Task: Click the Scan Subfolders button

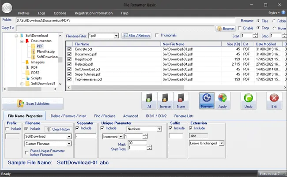Action: pos(33,103)
